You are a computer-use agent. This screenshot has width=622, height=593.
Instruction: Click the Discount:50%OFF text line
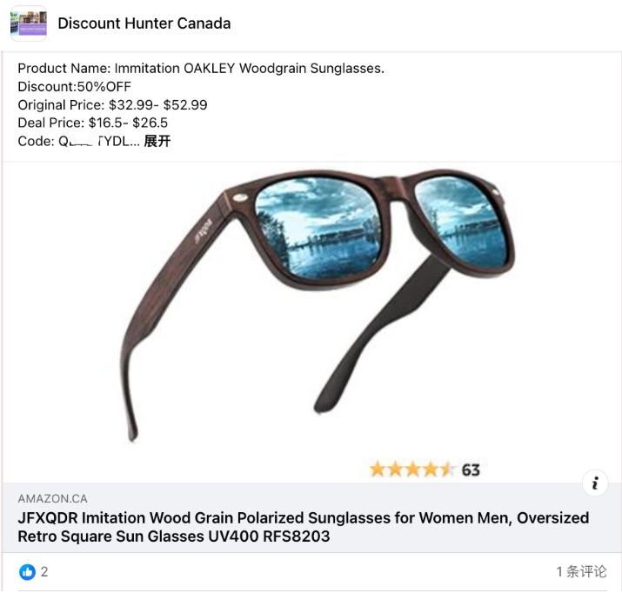point(75,86)
